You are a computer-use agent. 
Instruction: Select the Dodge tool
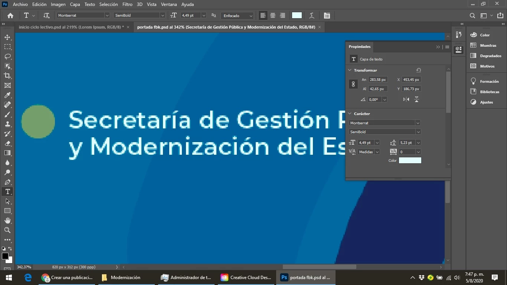7,172
